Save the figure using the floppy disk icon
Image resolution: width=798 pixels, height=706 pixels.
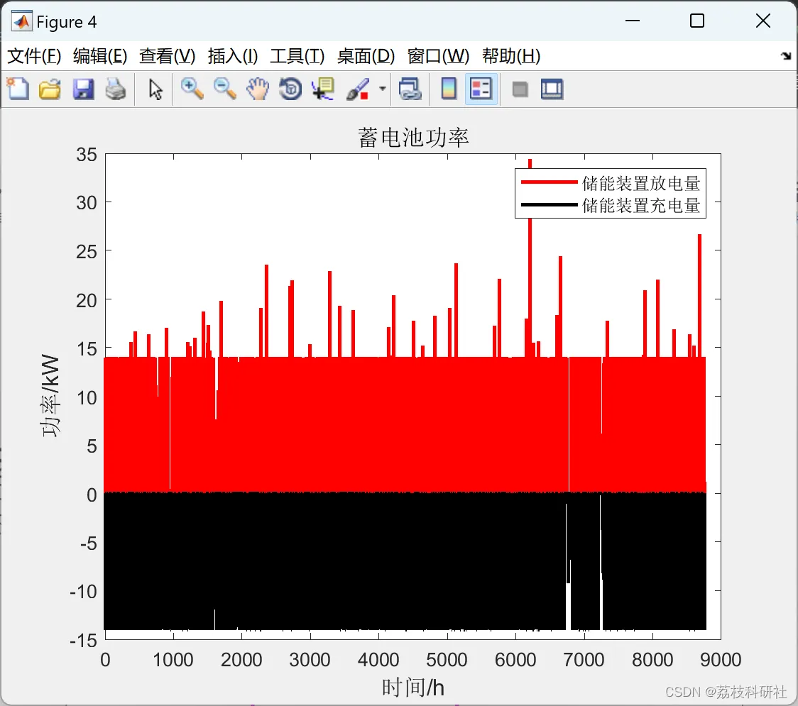[84, 89]
